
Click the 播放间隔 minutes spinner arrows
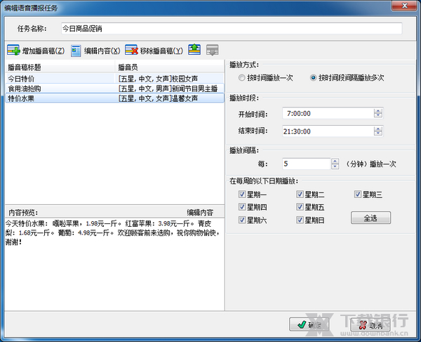coord(335,164)
